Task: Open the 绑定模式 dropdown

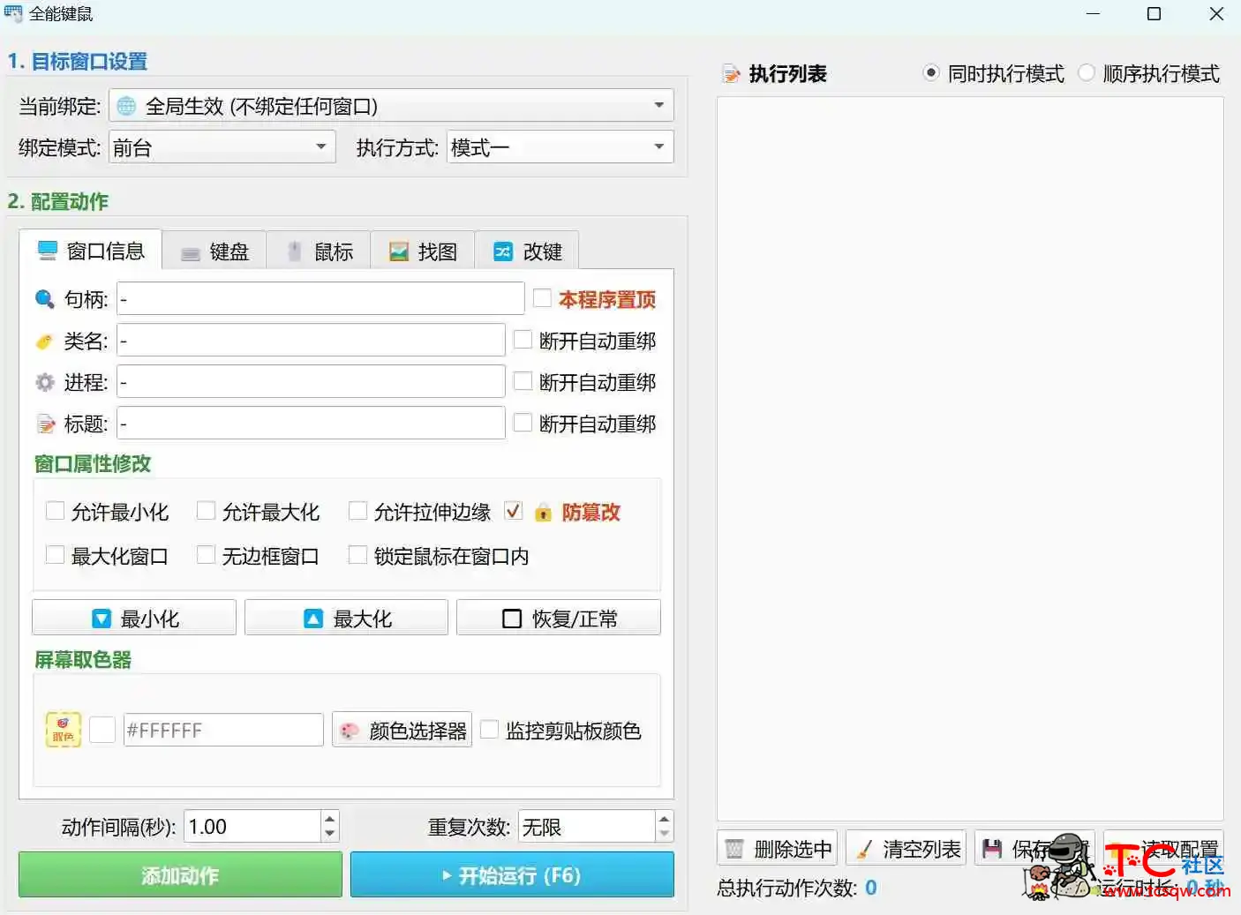Action: coord(222,147)
